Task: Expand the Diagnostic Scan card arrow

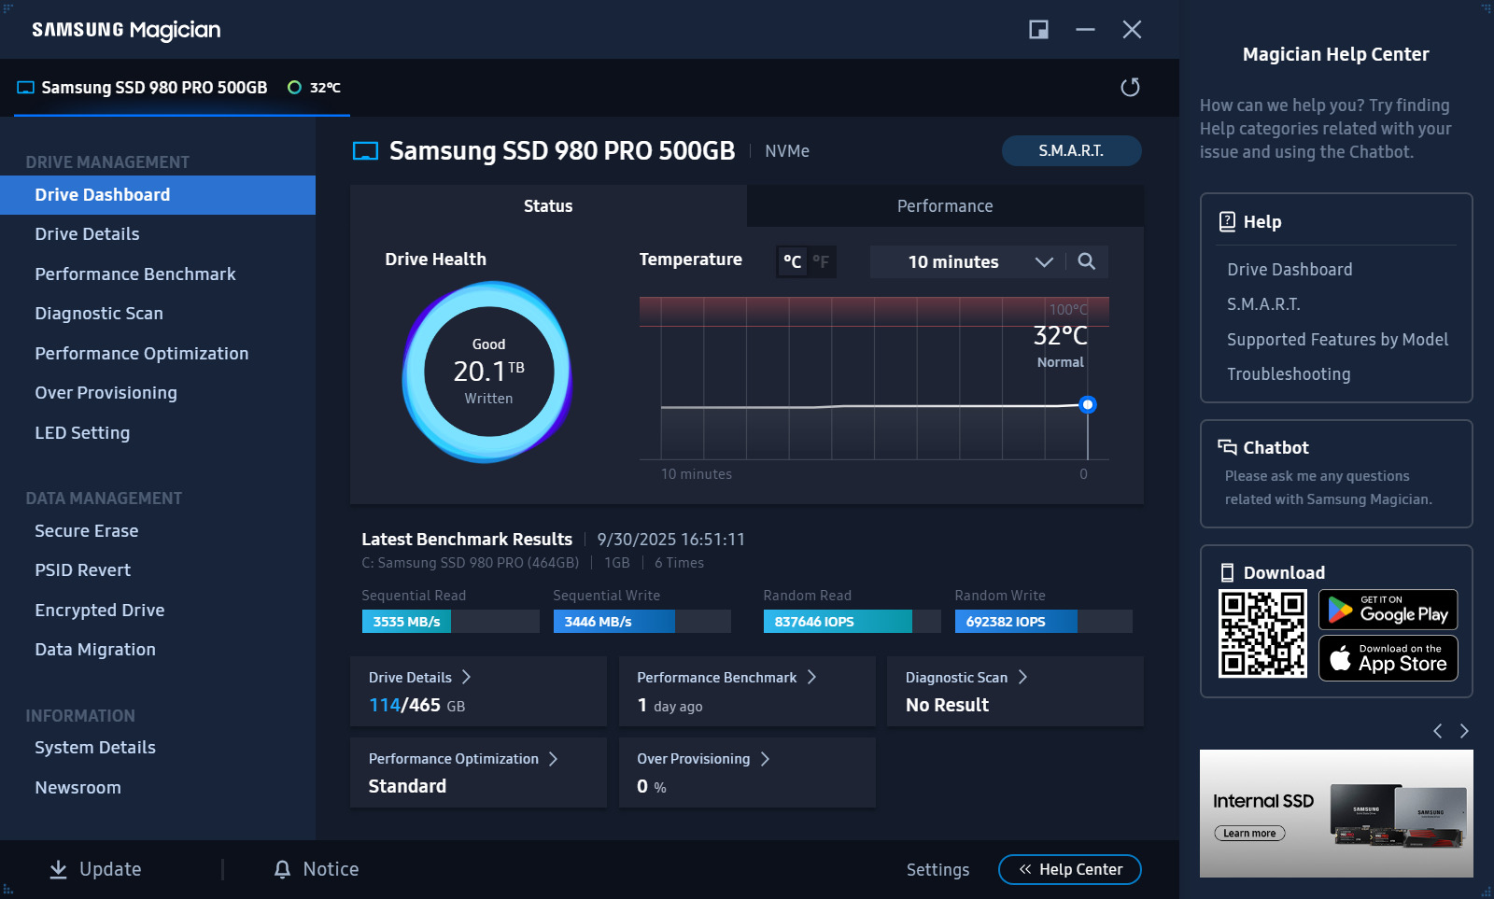Action: (x=1022, y=677)
